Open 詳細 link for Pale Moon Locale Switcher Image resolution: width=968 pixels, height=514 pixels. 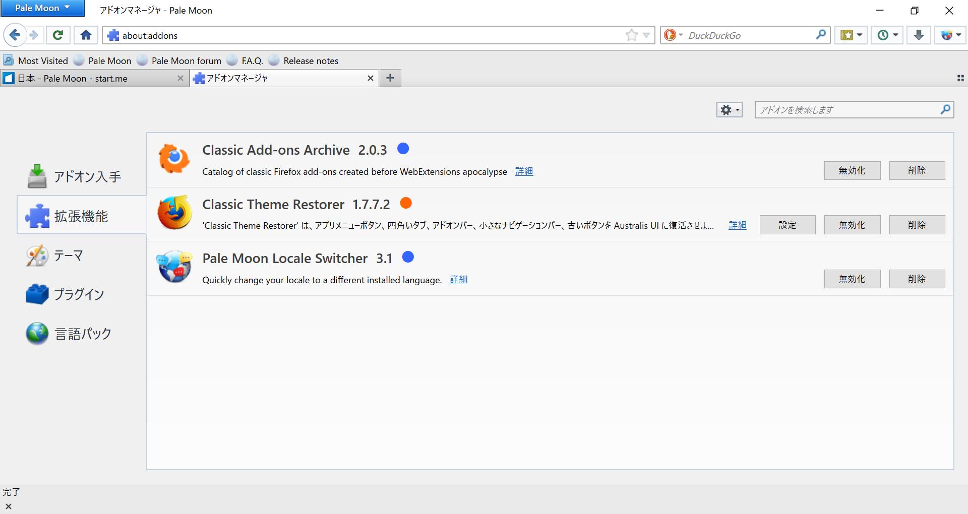click(x=459, y=280)
